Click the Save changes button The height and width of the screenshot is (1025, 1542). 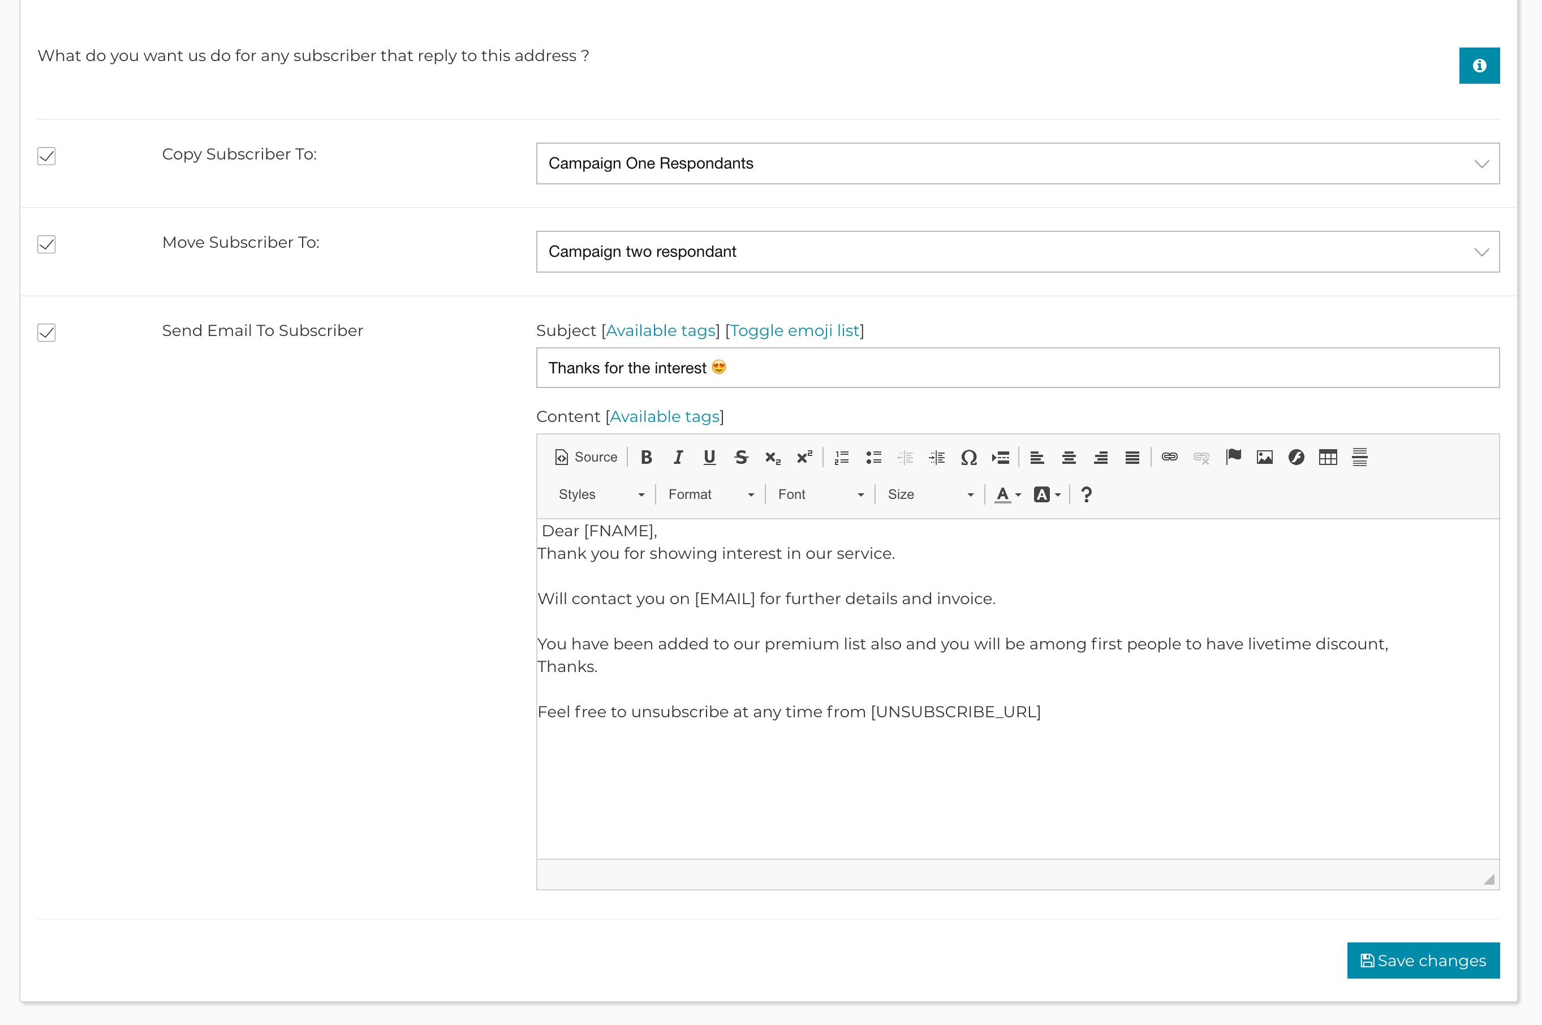pos(1423,961)
